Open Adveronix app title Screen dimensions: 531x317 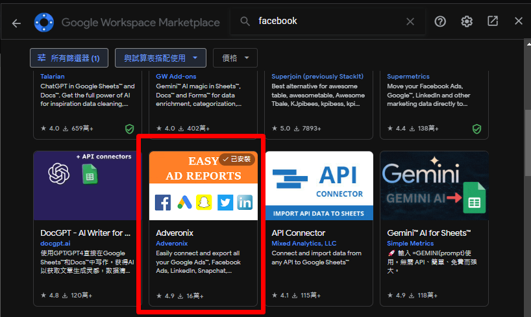[x=175, y=233]
